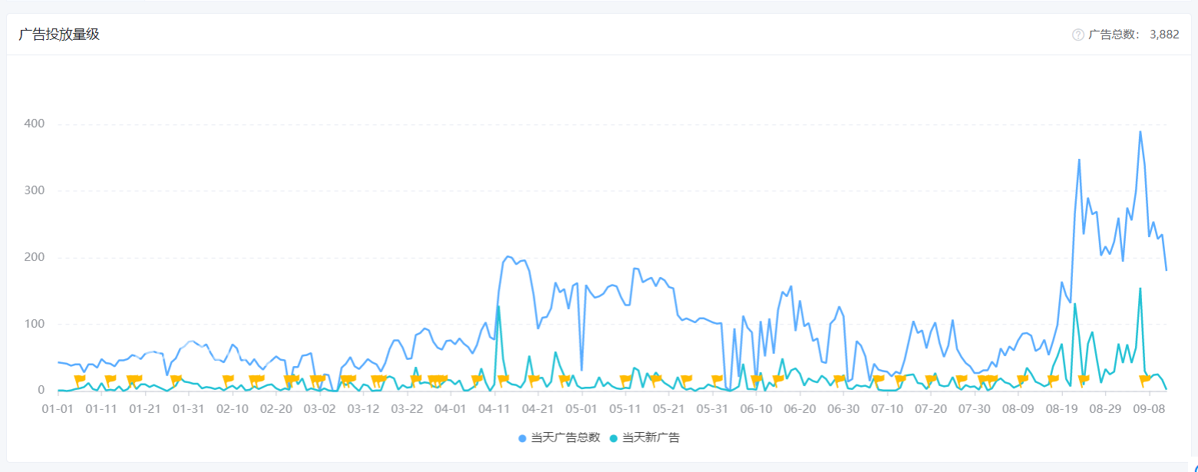
Task: Click the blue peak near 08-24 above 300
Action: (x=1079, y=160)
